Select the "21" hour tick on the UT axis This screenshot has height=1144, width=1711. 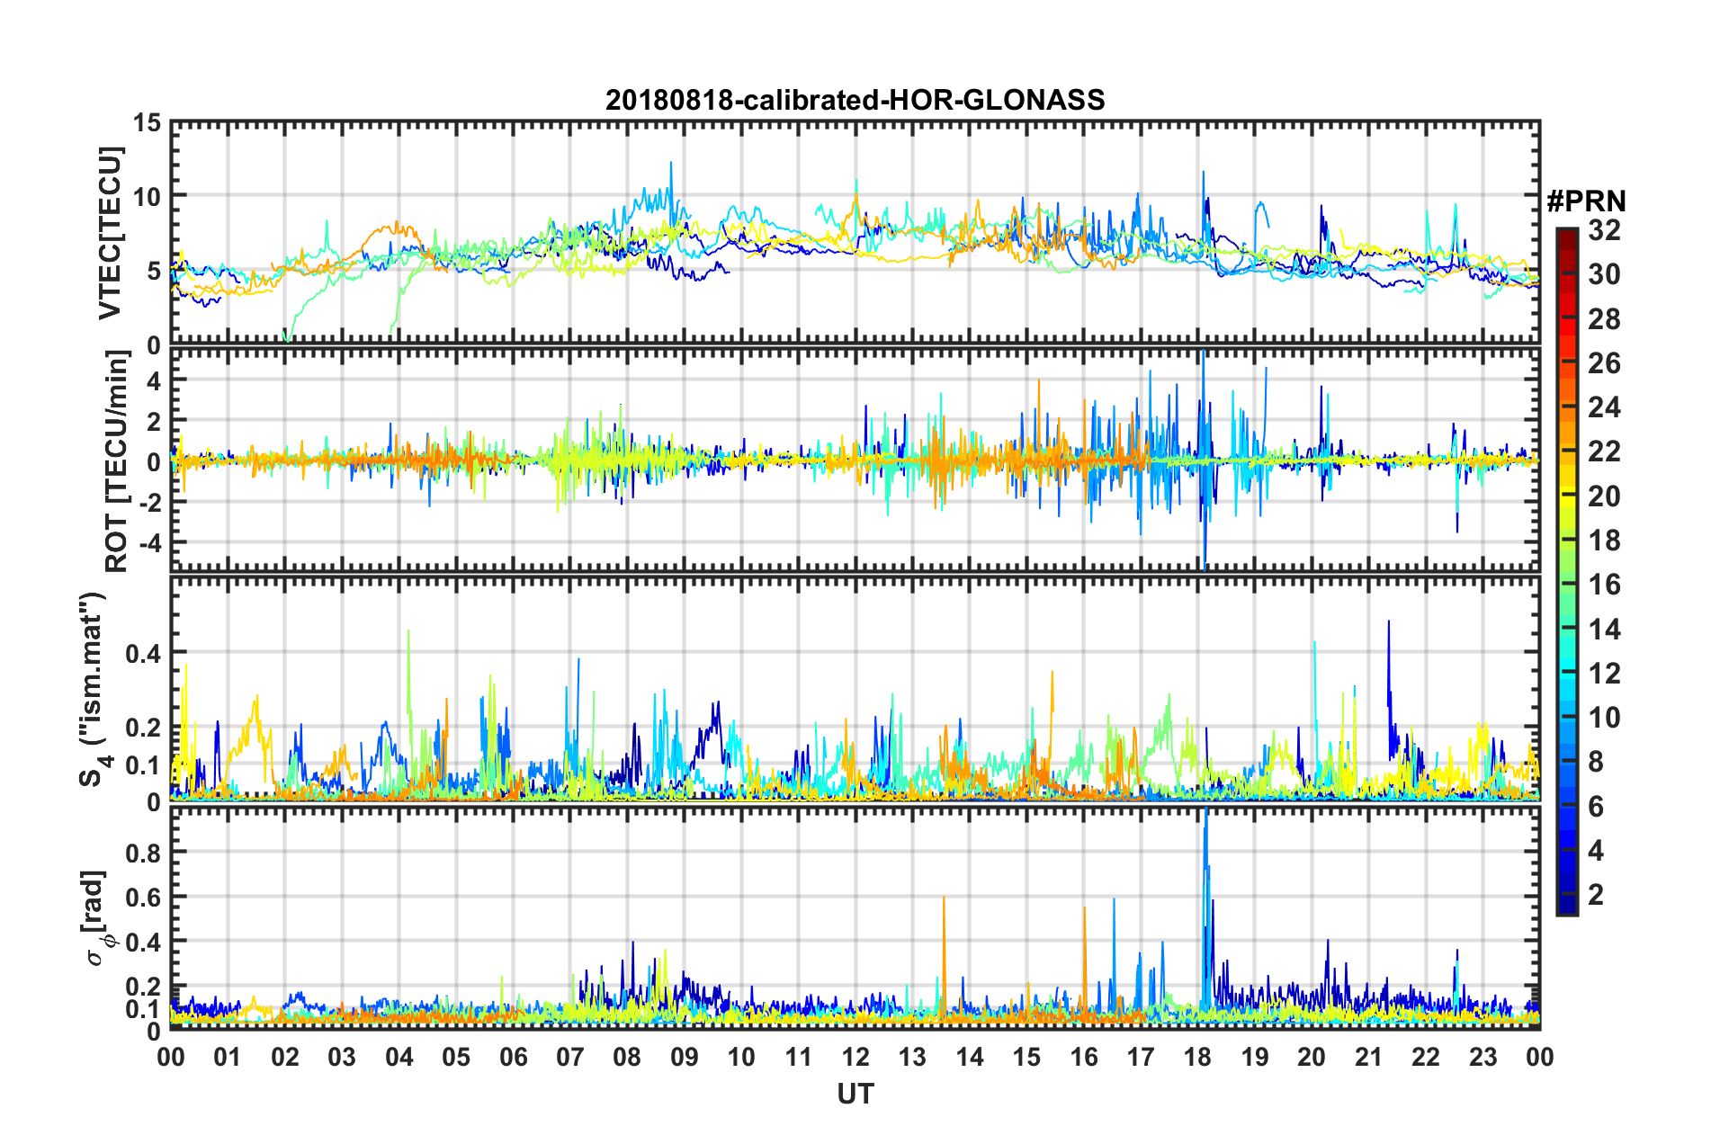pos(1369,1057)
